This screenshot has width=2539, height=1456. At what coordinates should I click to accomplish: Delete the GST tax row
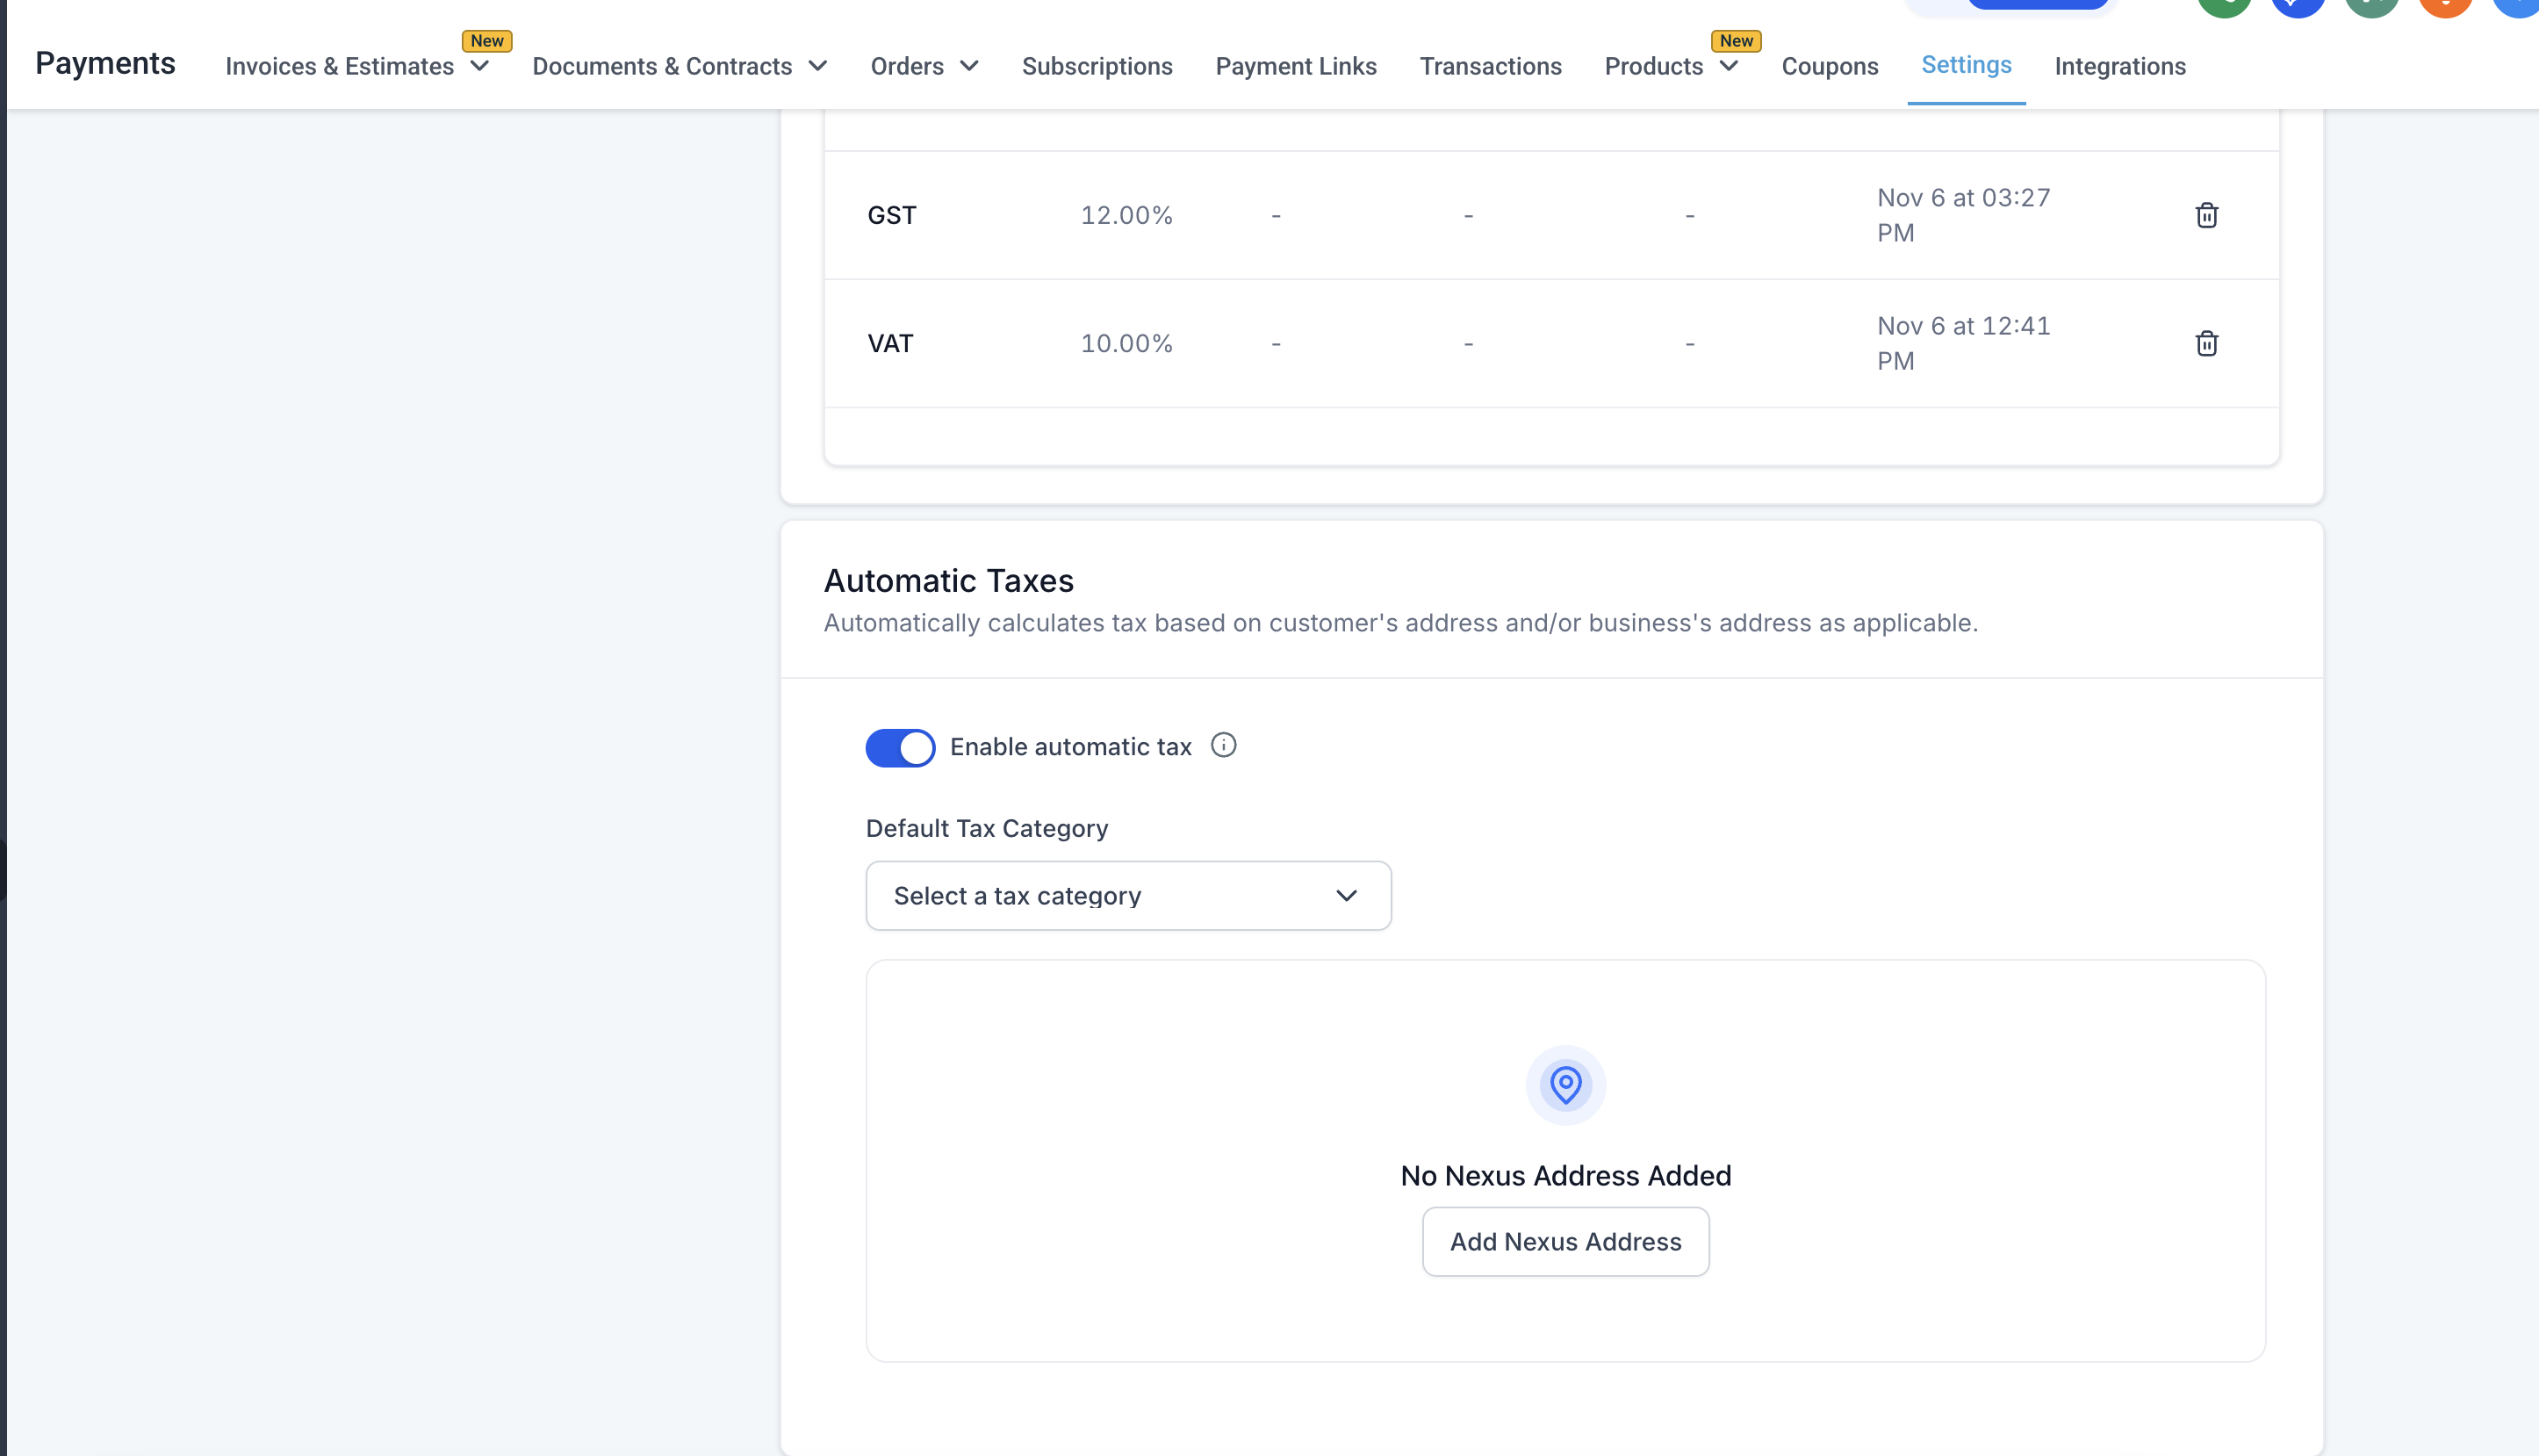pos(2206,215)
